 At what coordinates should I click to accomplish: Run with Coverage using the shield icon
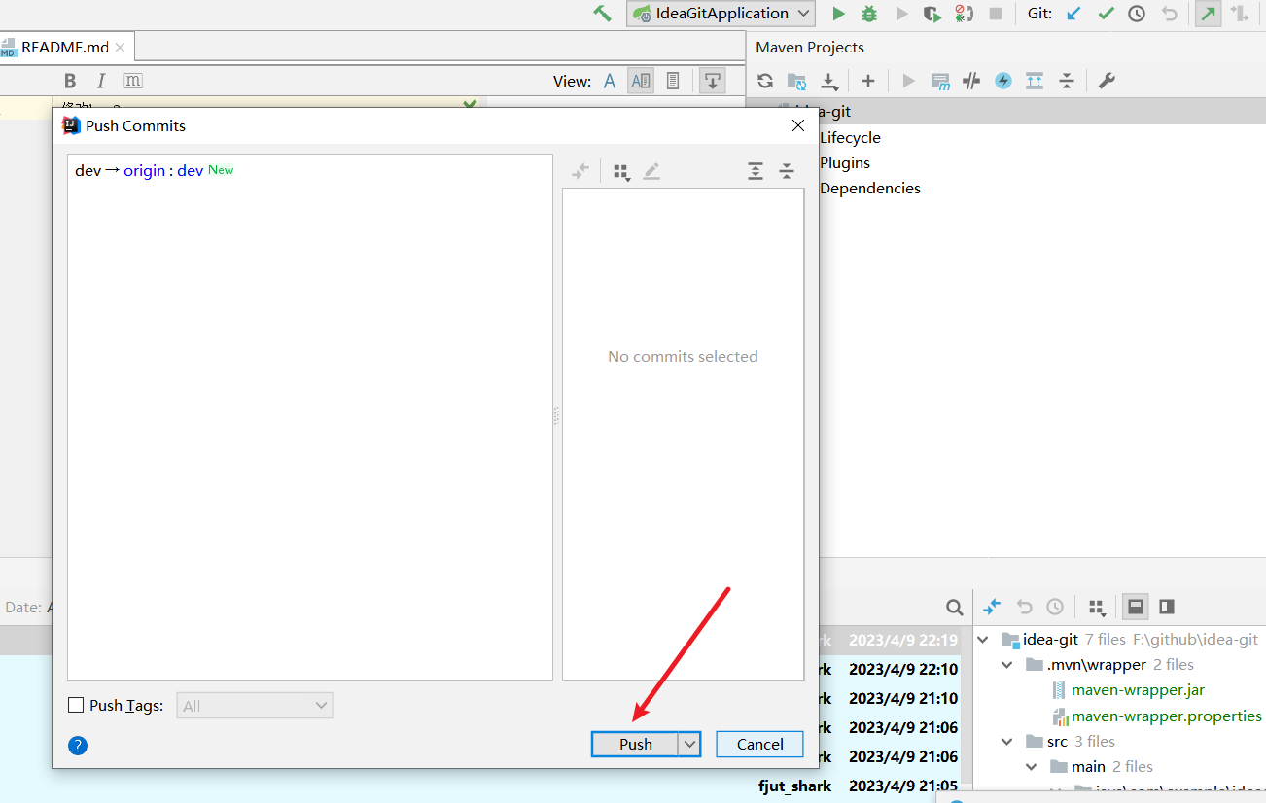pos(932,14)
